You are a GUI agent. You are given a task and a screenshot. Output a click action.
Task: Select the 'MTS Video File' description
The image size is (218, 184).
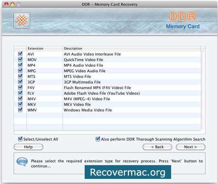coord(77,77)
